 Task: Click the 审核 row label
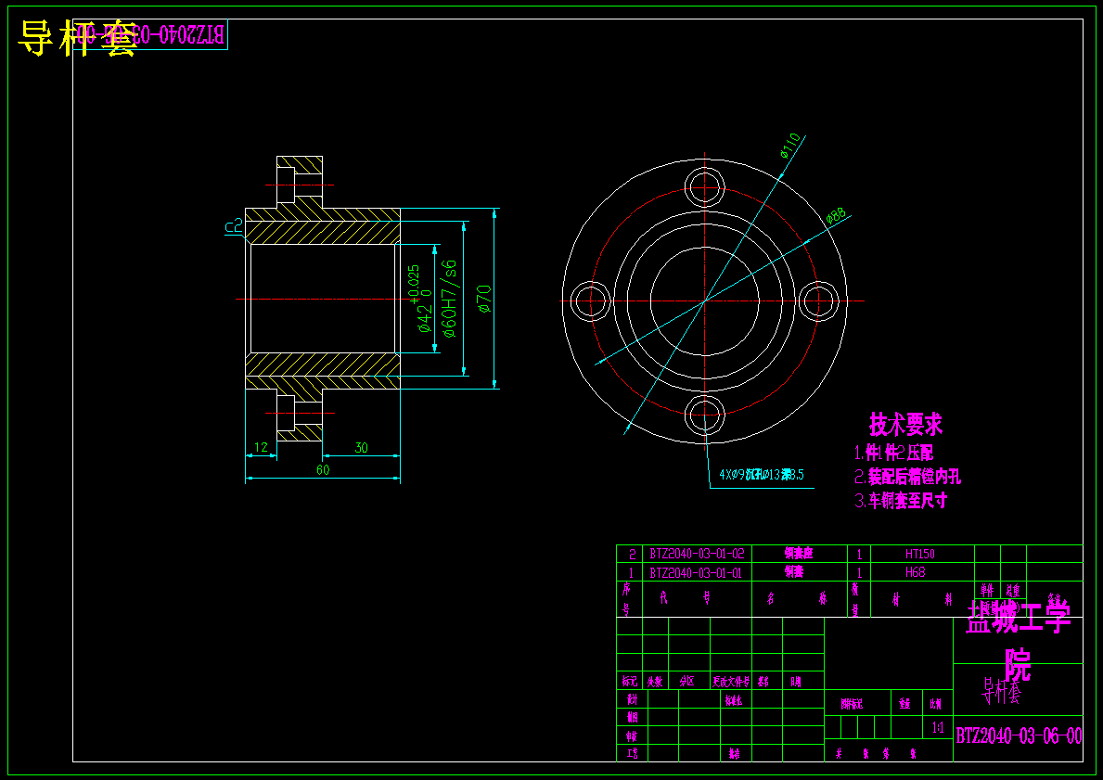(x=631, y=735)
